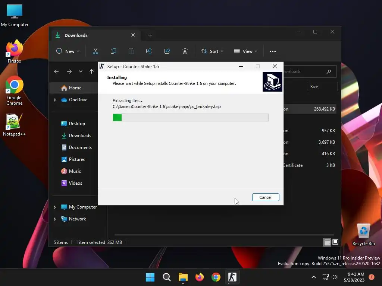382x286 pixels.
Task: Add a new Explorer tab
Action: tap(150, 35)
